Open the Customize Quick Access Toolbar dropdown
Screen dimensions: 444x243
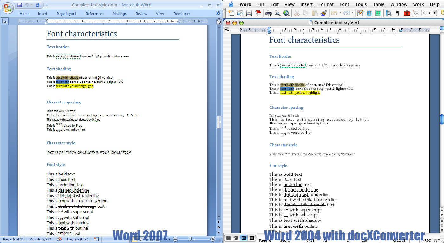pyautogui.click(x=47, y=5)
